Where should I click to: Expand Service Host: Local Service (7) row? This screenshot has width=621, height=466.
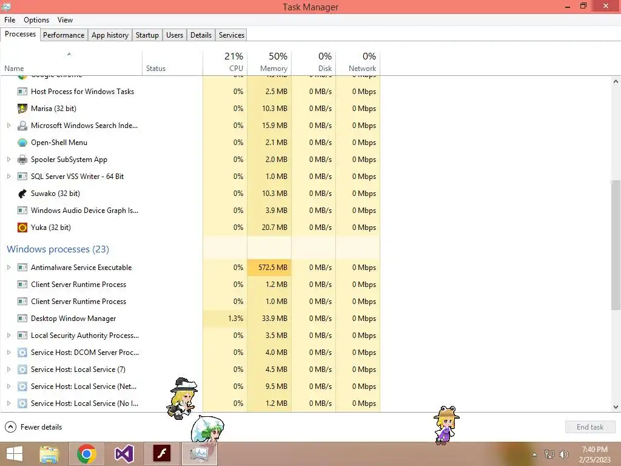click(x=8, y=370)
